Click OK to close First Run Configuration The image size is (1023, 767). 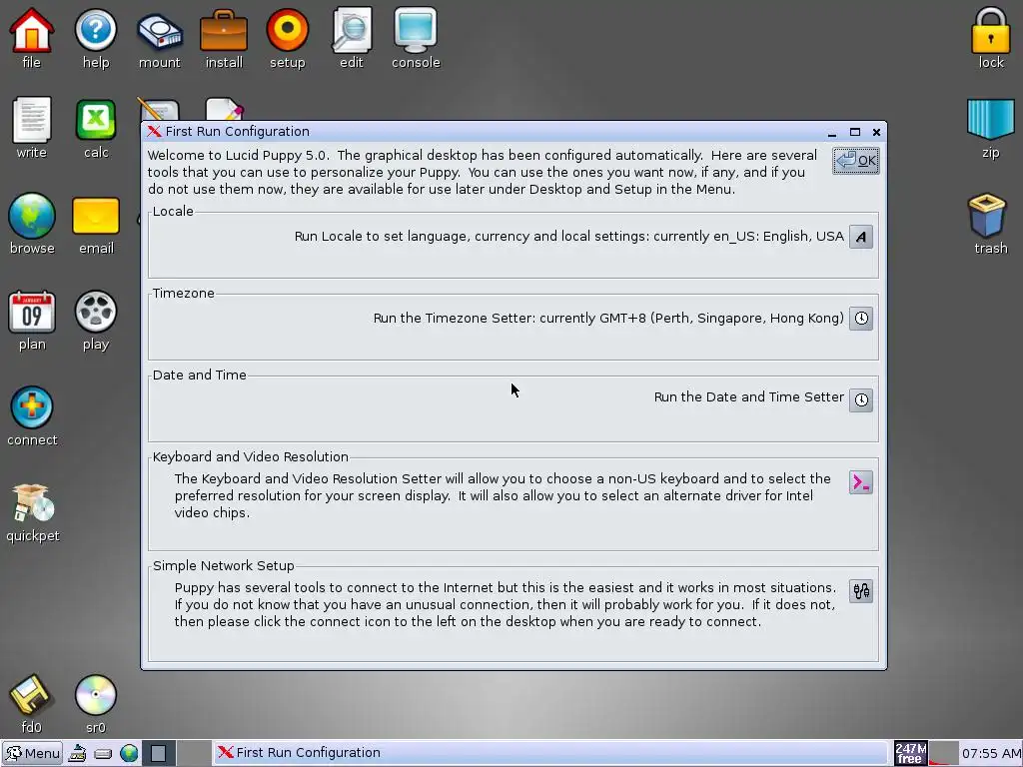coord(856,161)
